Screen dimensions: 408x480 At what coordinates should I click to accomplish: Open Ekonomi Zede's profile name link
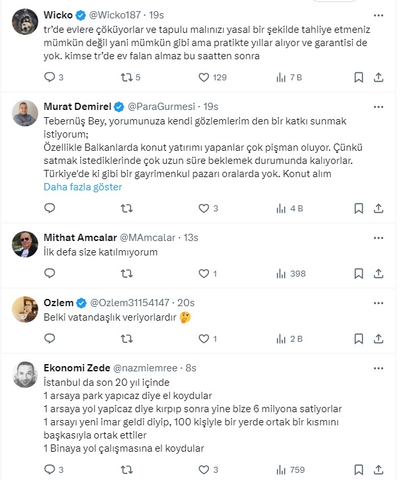coord(72,367)
